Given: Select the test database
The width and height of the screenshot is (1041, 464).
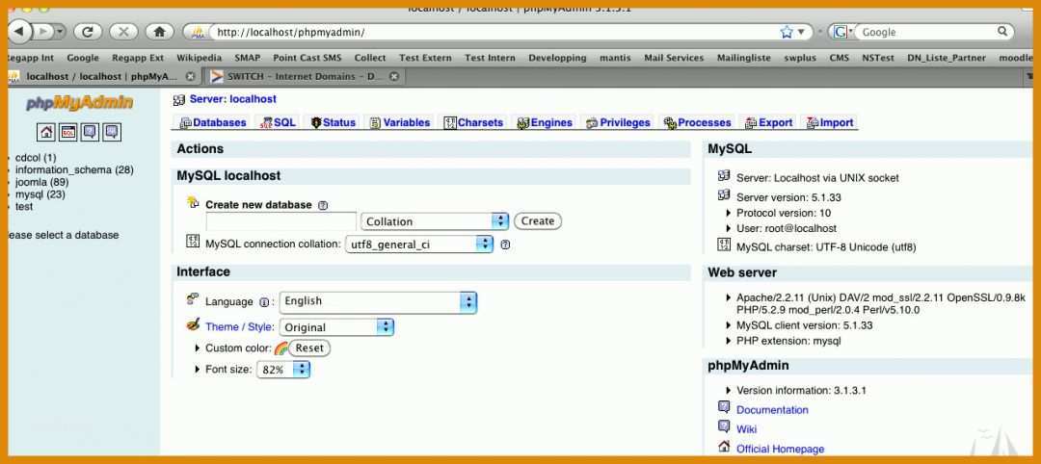Looking at the screenshot, I should (x=24, y=207).
